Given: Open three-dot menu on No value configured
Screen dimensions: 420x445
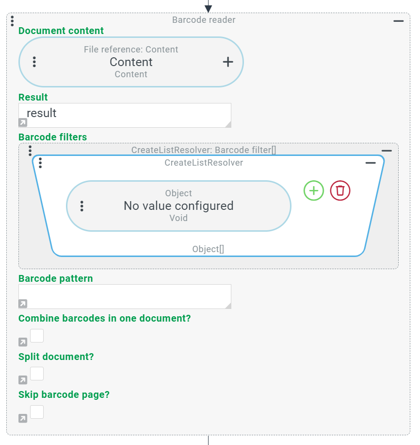Looking at the screenshot, I should point(82,206).
